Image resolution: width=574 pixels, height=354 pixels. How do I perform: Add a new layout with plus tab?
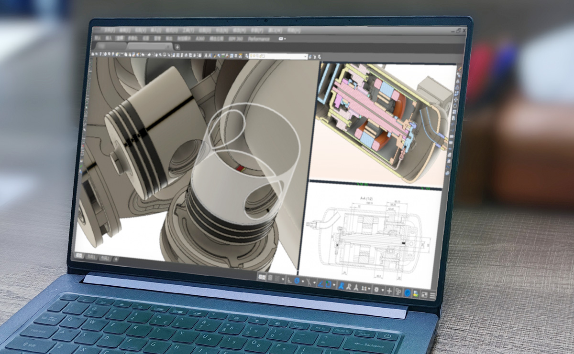click(115, 259)
